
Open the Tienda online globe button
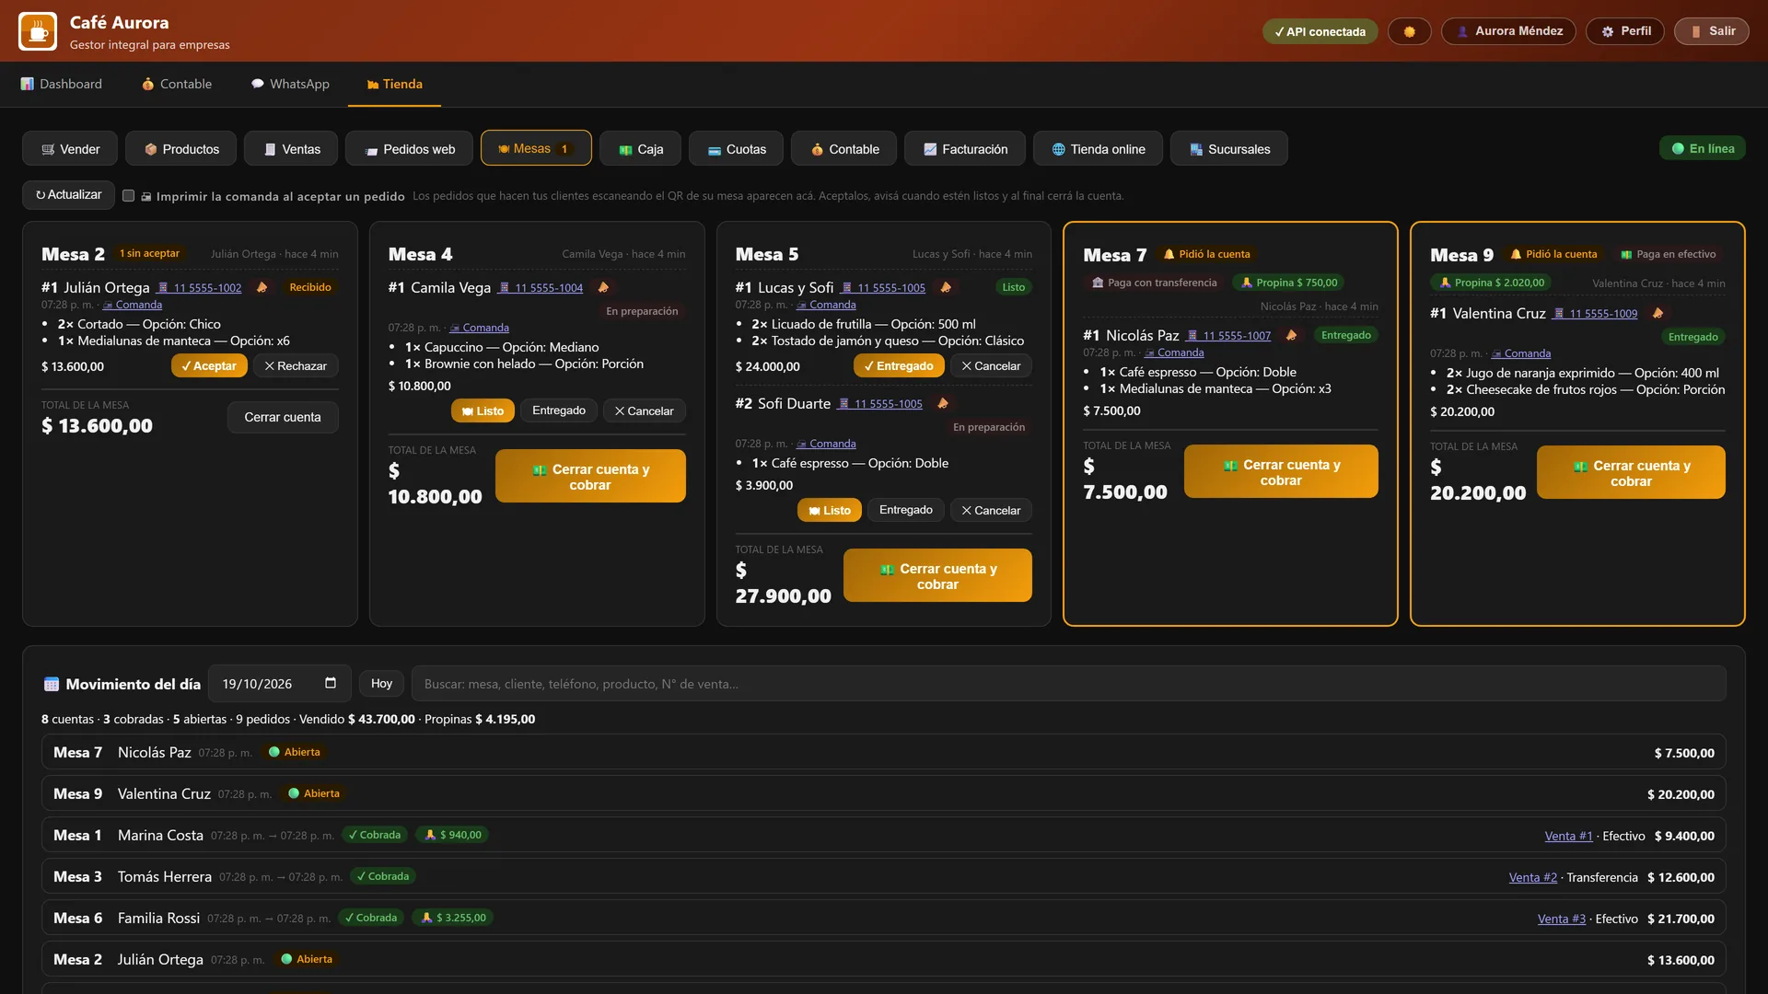pyautogui.click(x=1098, y=149)
